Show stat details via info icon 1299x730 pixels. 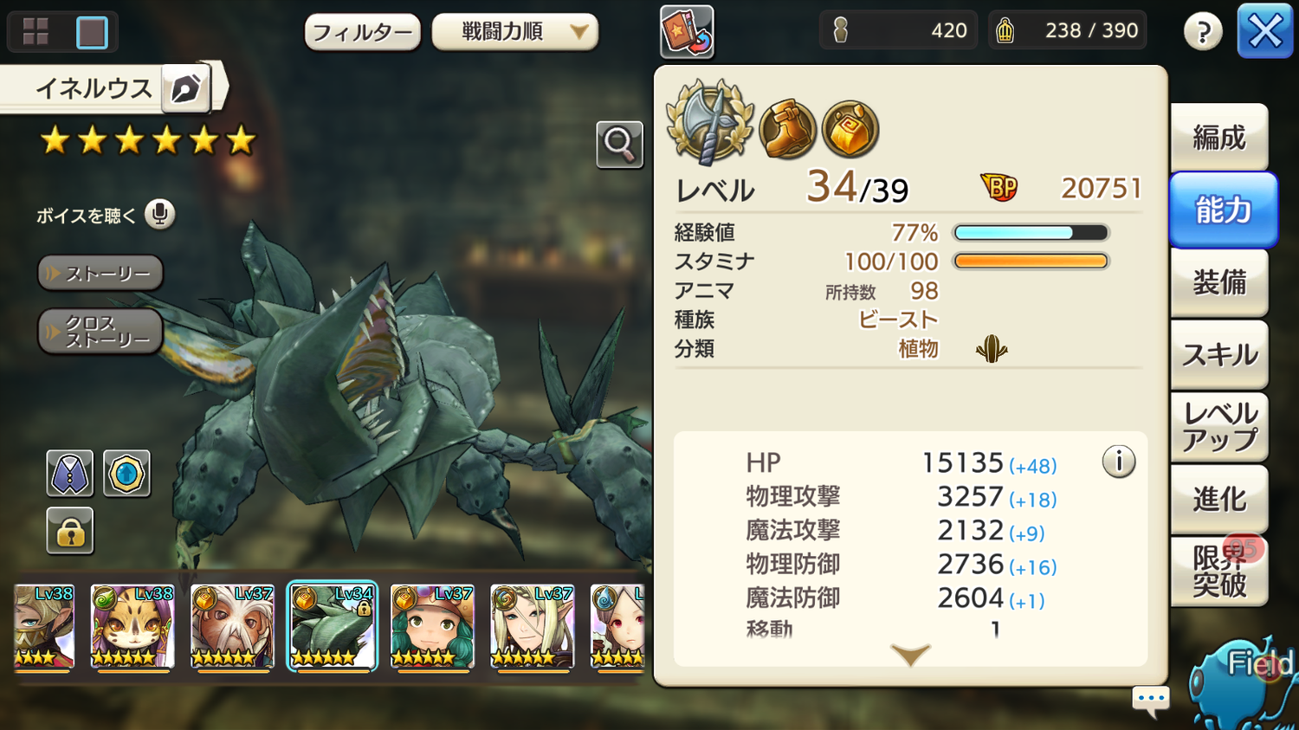(x=1119, y=462)
